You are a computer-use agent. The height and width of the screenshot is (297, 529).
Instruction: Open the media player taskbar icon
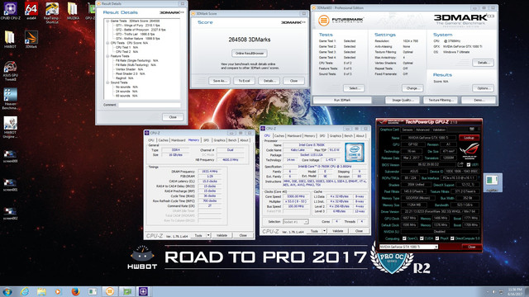[x=58, y=291]
